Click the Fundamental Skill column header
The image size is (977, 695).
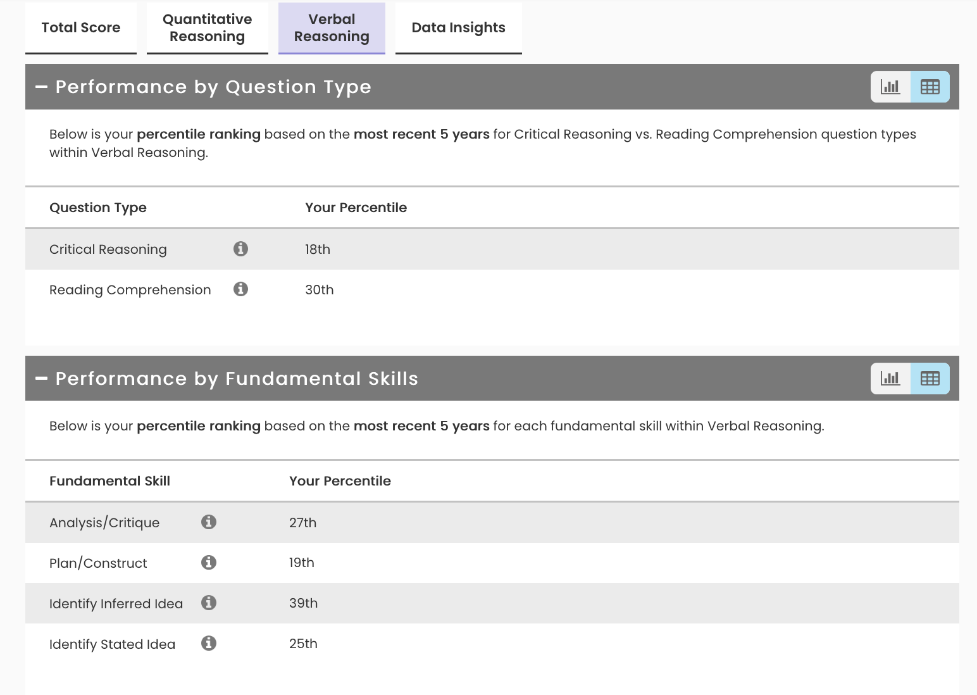(x=109, y=481)
